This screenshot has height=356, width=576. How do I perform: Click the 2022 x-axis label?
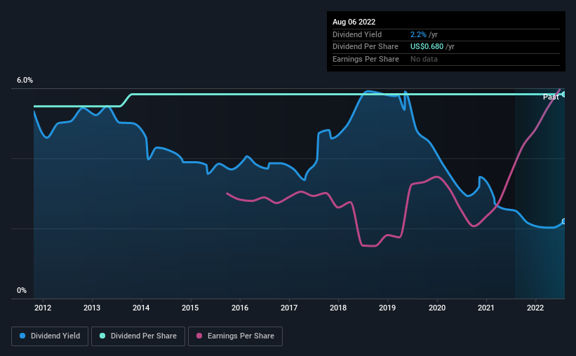click(x=535, y=308)
